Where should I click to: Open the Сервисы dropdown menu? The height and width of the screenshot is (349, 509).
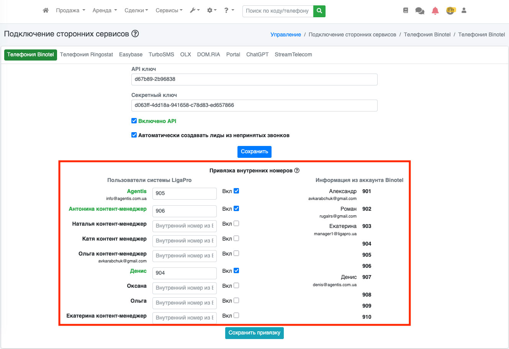pyautogui.click(x=169, y=10)
